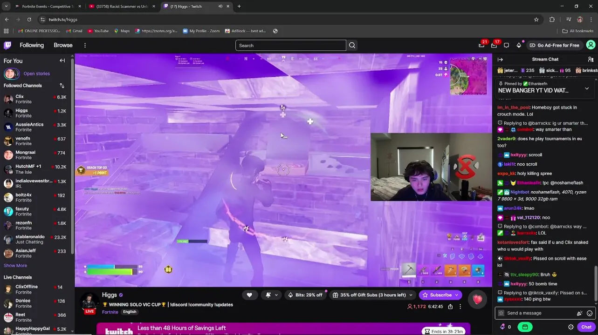Open the notifications inbox with 17 badge

click(x=494, y=45)
